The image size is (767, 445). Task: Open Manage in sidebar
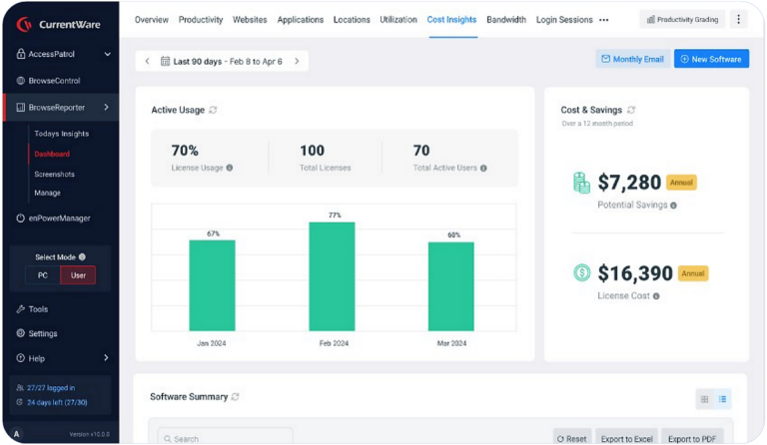48,193
